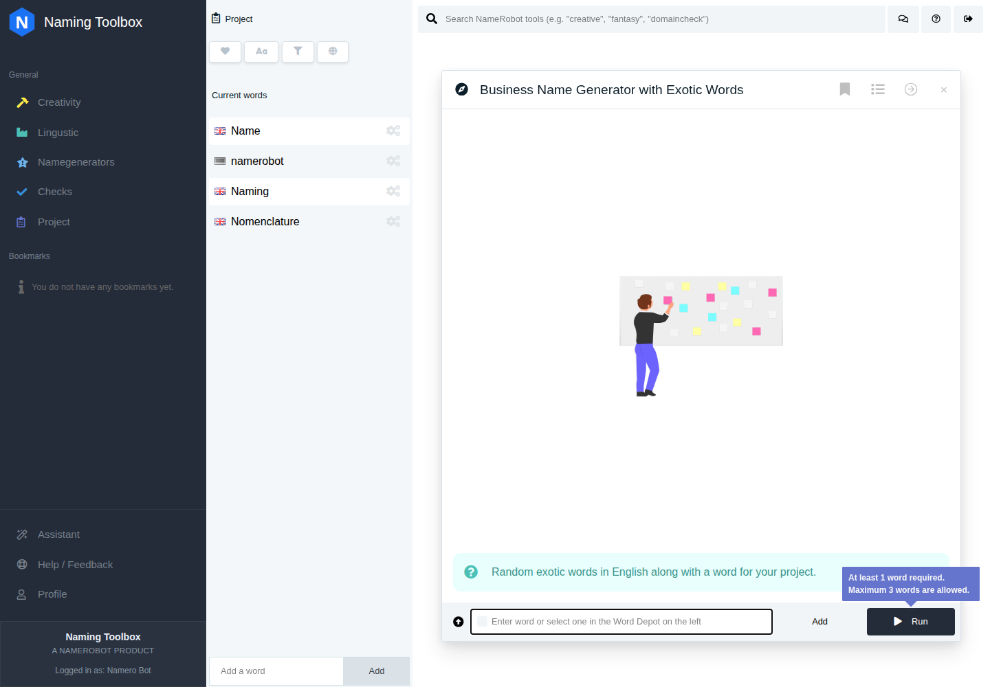
Task: Focus the Add a word input field
Action: 276,671
